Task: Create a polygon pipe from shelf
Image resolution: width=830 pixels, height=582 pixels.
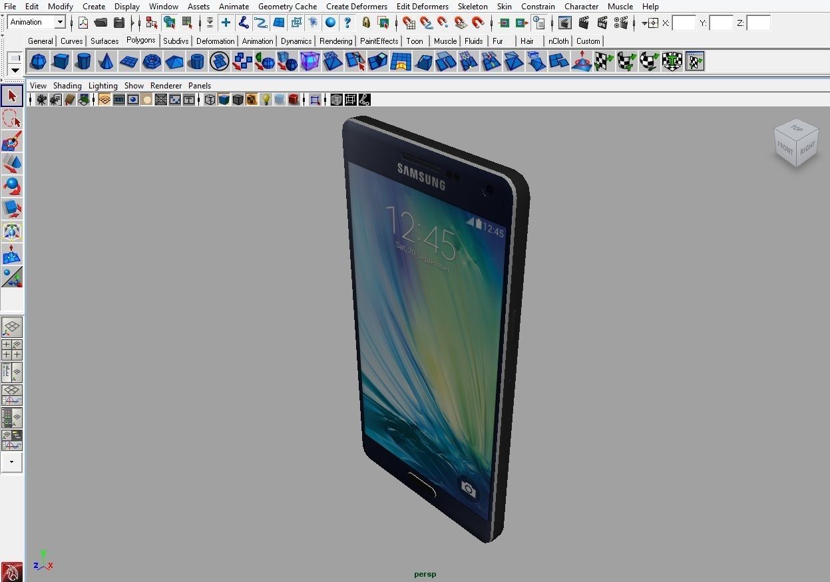Action: click(196, 62)
